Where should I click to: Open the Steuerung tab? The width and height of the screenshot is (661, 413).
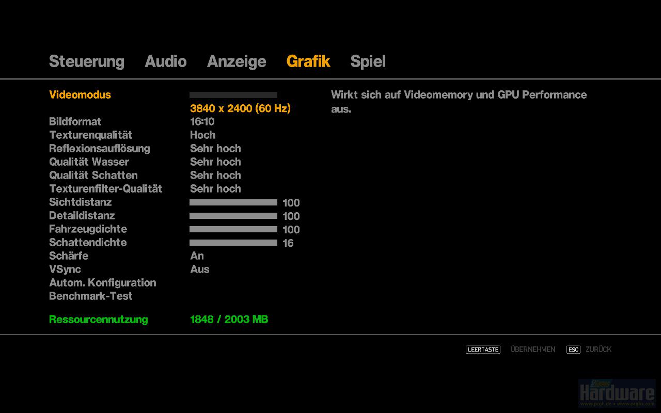(x=87, y=61)
